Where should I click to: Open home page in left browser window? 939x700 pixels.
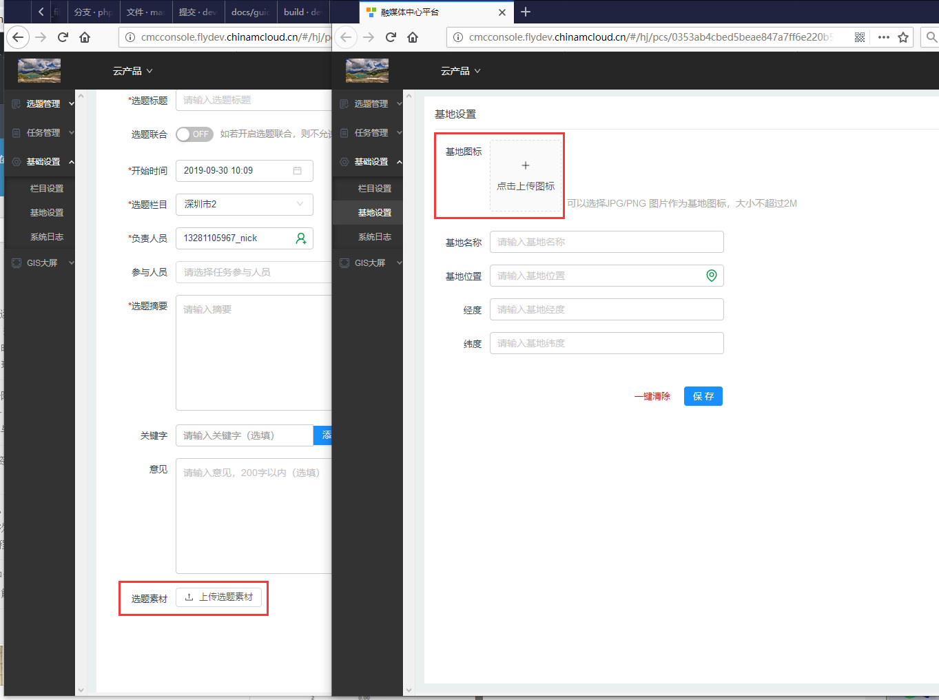[x=85, y=37]
